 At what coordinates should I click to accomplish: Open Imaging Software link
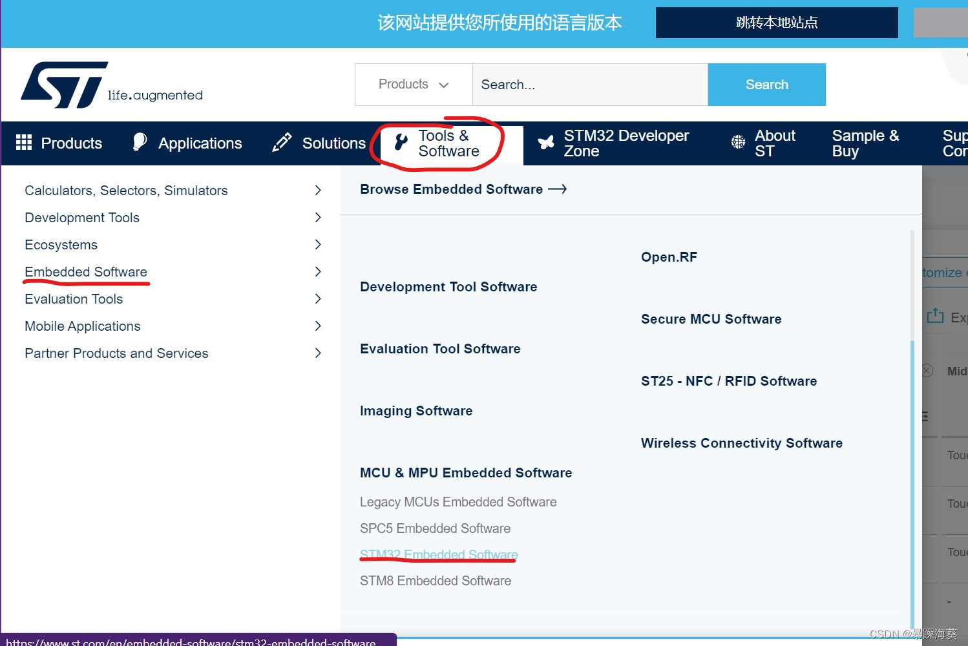416,411
